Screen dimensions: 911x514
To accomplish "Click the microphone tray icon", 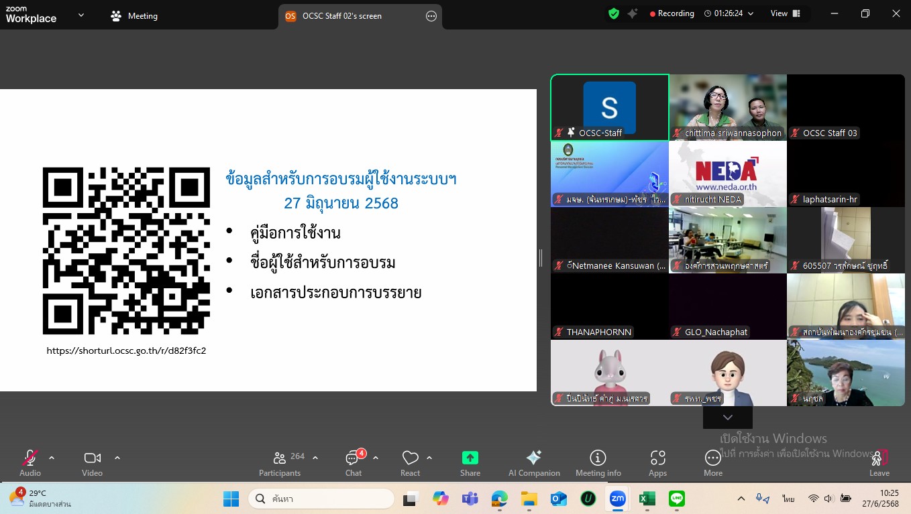I will [762, 499].
